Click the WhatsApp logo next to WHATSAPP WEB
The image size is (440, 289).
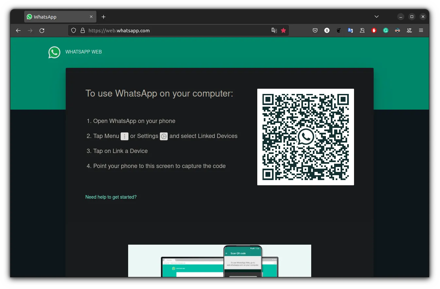point(54,52)
